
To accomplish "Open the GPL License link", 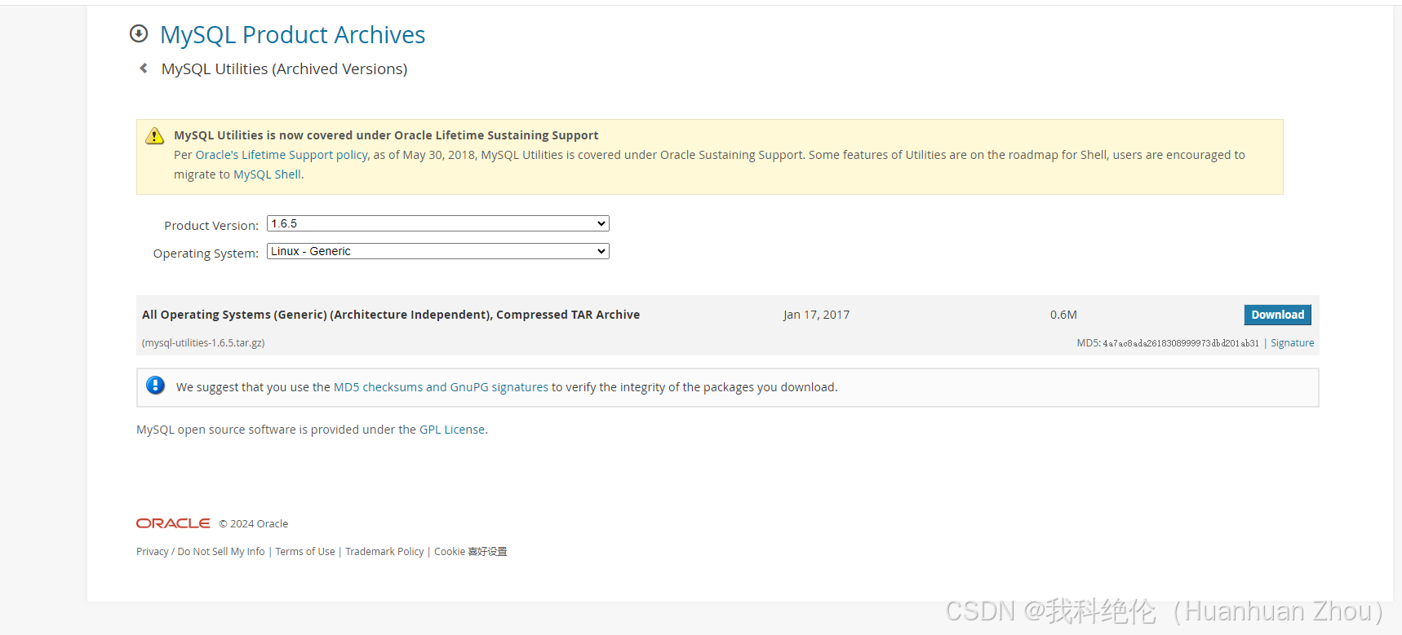I will pyautogui.click(x=452, y=430).
